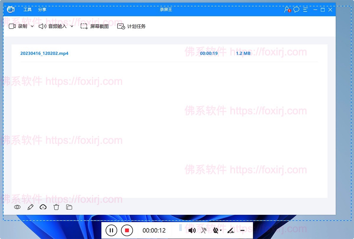Open the file 20230416_120202.mp4
The width and height of the screenshot is (354, 239).
coord(44,53)
